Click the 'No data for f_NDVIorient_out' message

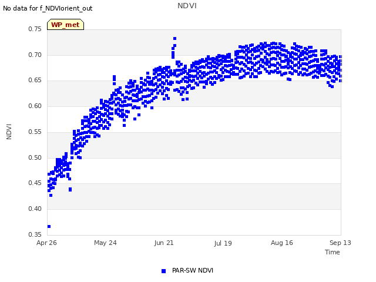point(48,8)
